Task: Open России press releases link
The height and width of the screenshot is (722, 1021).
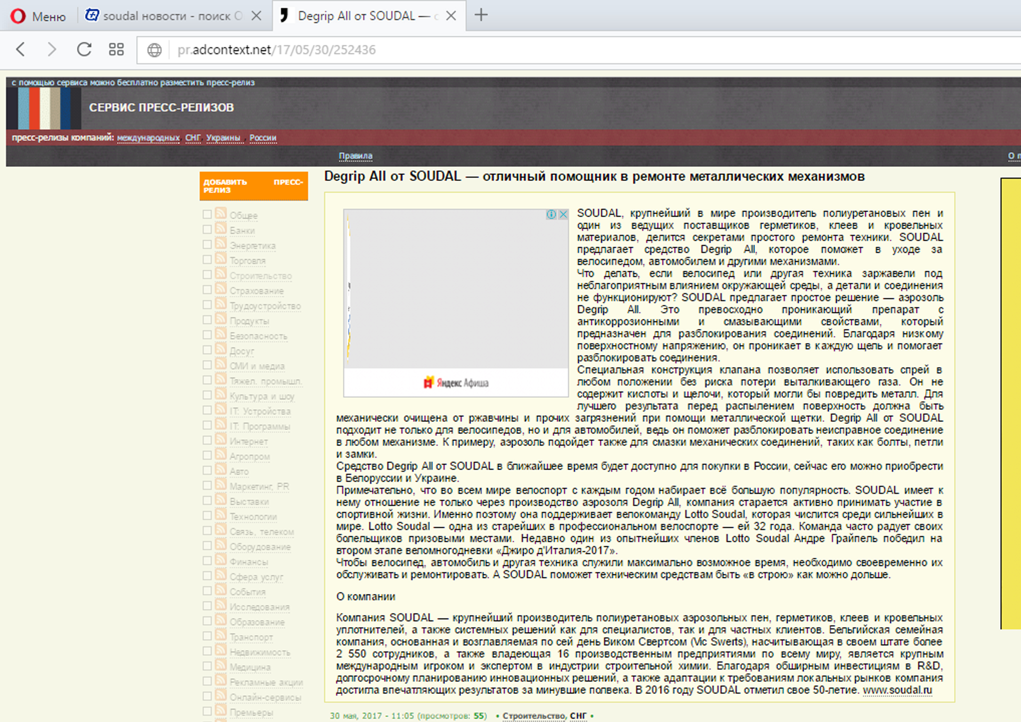Action: [x=263, y=138]
